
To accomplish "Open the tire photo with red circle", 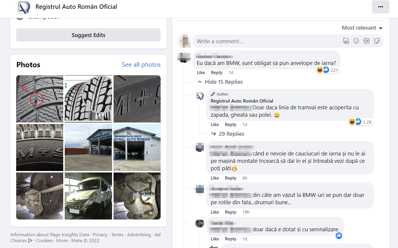I will pyautogui.click(x=40, y=99).
